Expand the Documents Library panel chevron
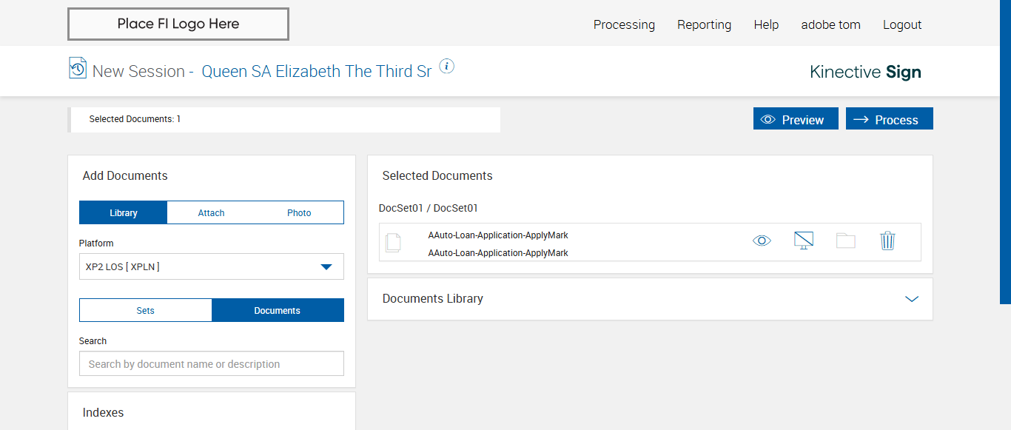This screenshot has width=1011, height=430. tap(912, 299)
